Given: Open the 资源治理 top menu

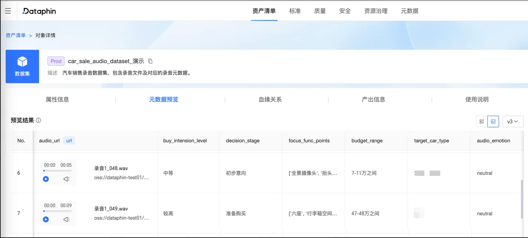Looking at the screenshot, I should [376, 11].
